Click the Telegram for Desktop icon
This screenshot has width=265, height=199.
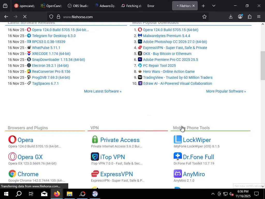pyautogui.click(x=29, y=36)
